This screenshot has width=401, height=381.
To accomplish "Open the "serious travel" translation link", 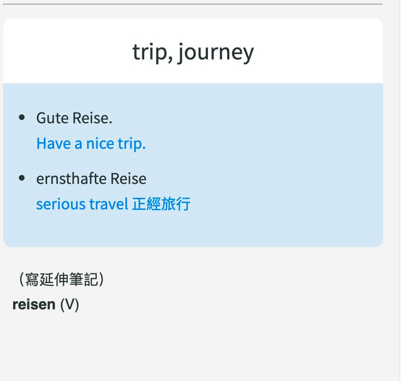I will click(82, 204).
